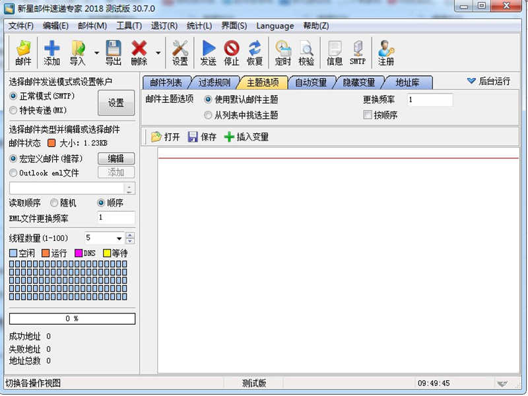Open the 界面(S) menu

click(x=234, y=26)
